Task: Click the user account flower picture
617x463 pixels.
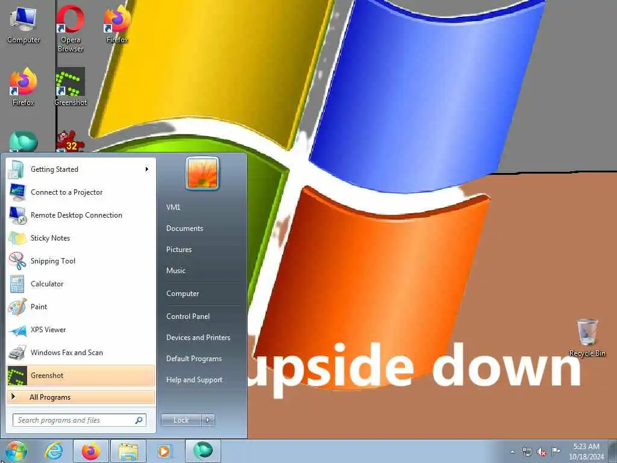Action: coord(202,174)
